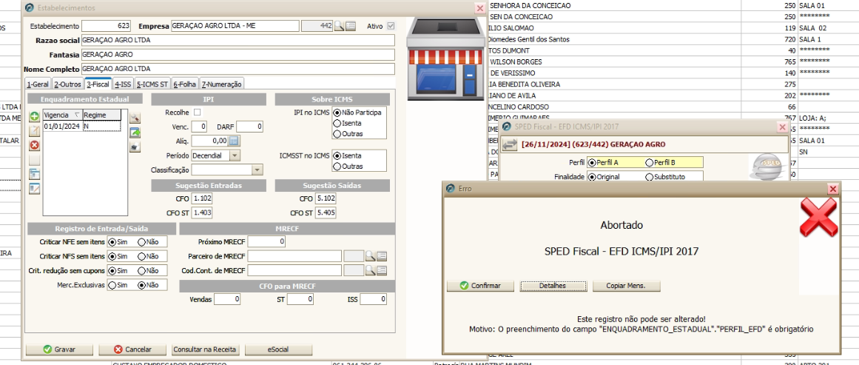
Task: Click Consultar na Receita button
Action: tap(205, 349)
